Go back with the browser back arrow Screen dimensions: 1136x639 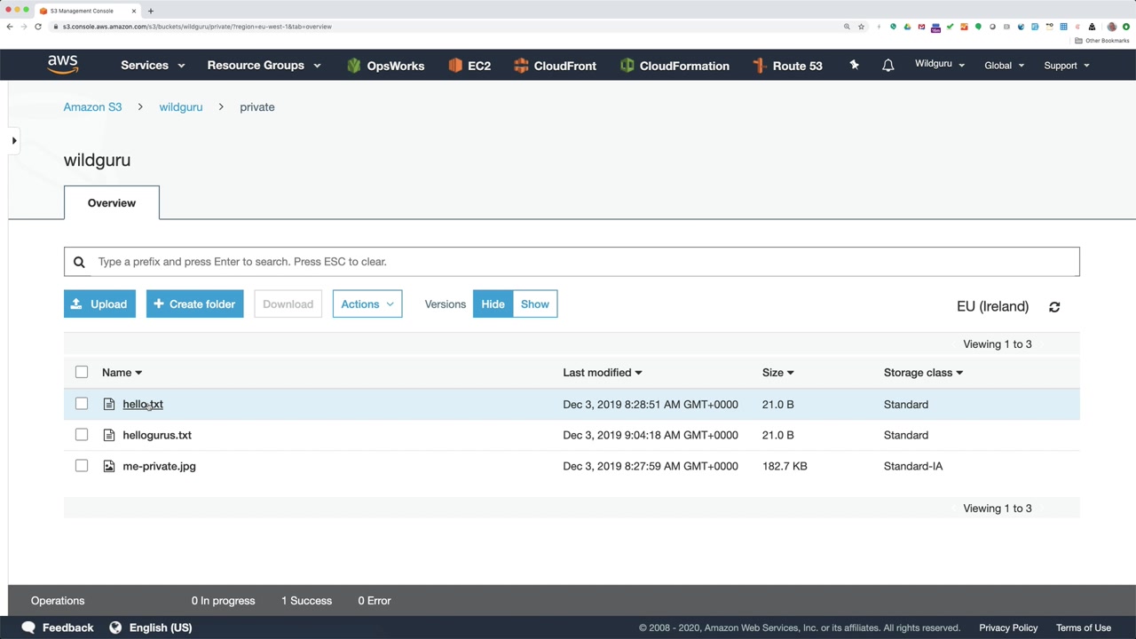(x=9, y=27)
